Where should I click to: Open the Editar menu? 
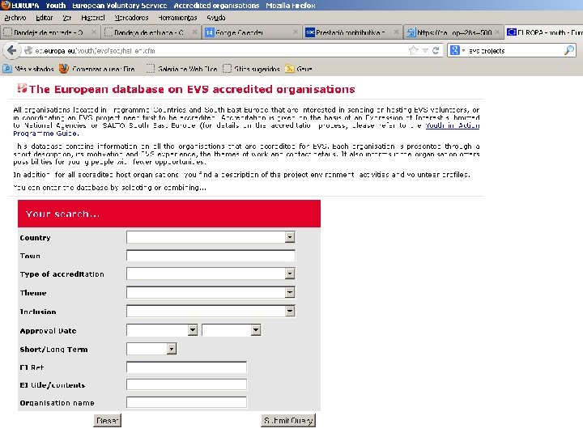[x=45, y=18]
